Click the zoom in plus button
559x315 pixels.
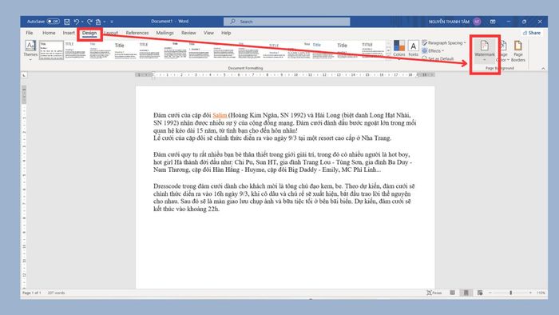point(530,293)
